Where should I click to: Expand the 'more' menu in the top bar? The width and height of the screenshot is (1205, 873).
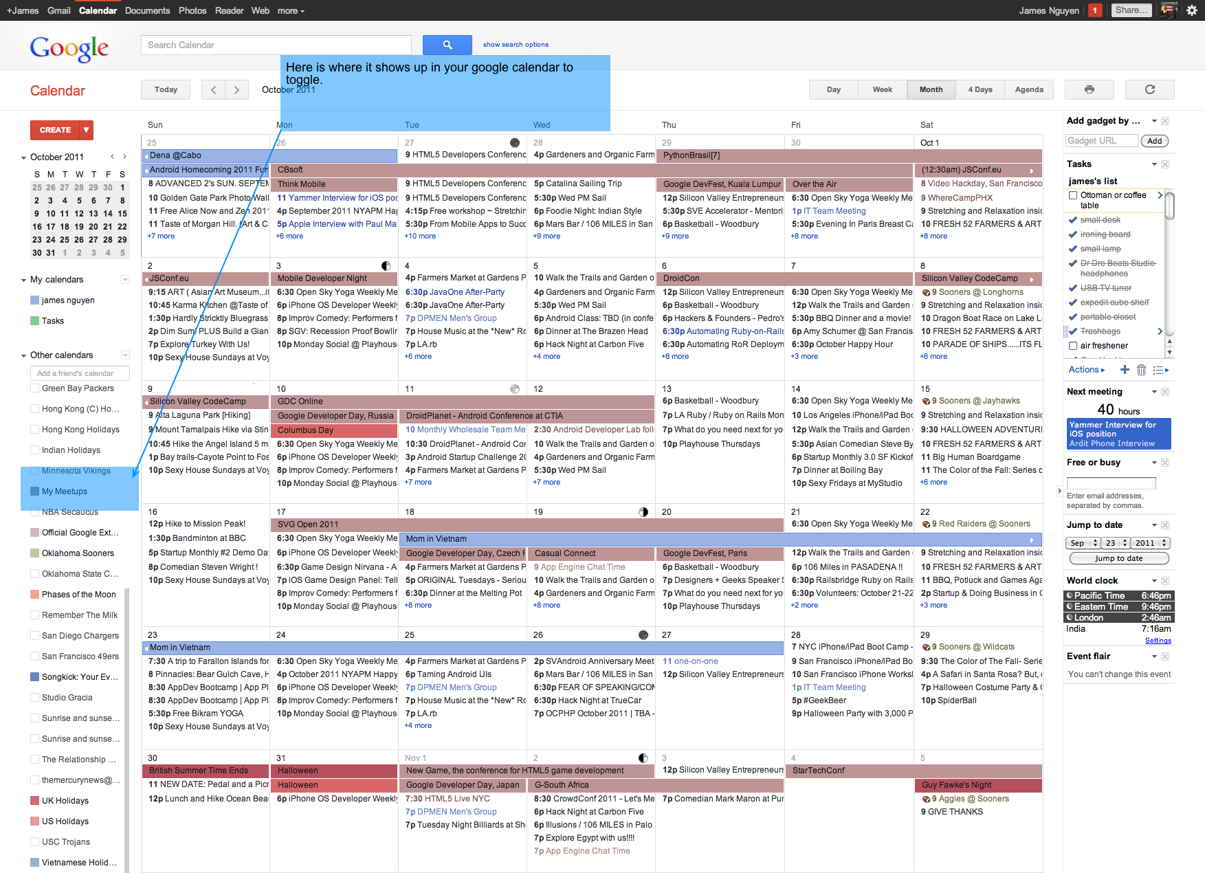click(291, 10)
